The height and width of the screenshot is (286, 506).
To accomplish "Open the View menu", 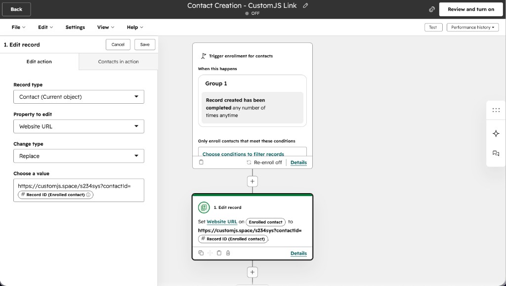I will coord(106,27).
